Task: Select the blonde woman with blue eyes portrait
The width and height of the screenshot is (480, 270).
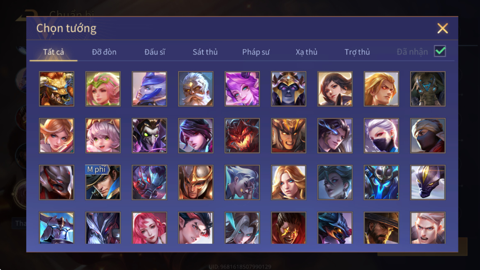Action: coord(288,182)
